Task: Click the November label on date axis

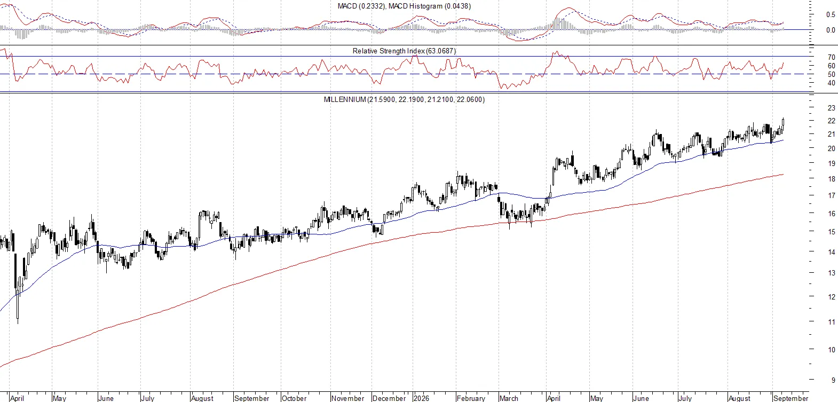Action: (x=347, y=398)
